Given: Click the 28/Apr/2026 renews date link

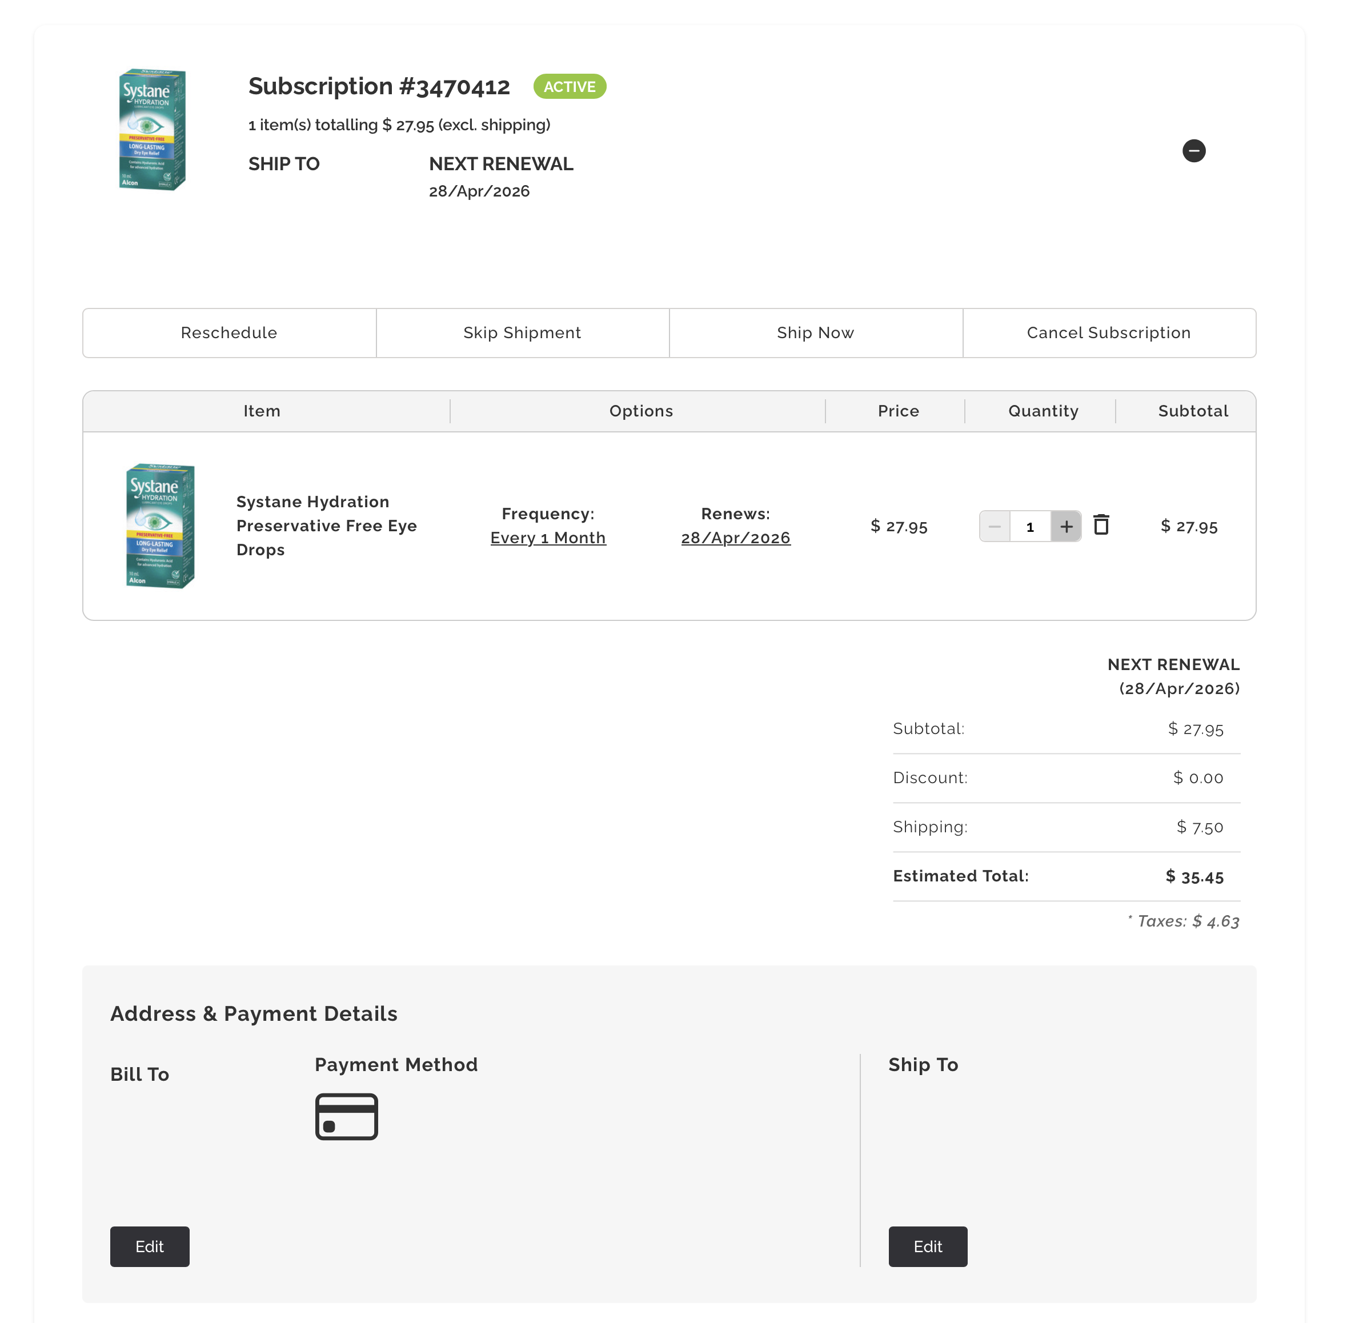Looking at the screenshot, I should point(735,538).
